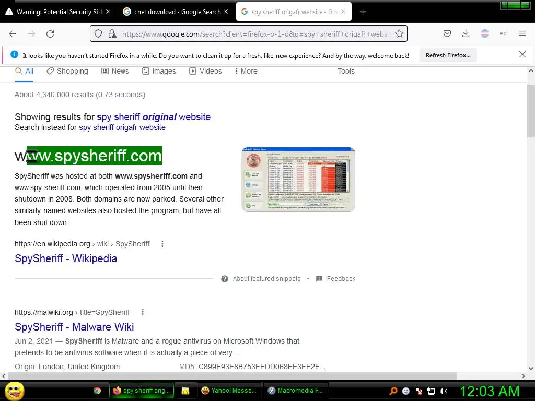Click the horizontal scrollbar right arrow

point(524,376)
